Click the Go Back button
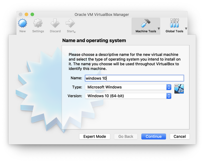 126,137
